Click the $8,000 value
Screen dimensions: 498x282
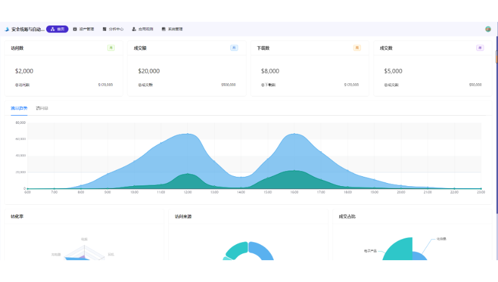click(x=270, y=71)
